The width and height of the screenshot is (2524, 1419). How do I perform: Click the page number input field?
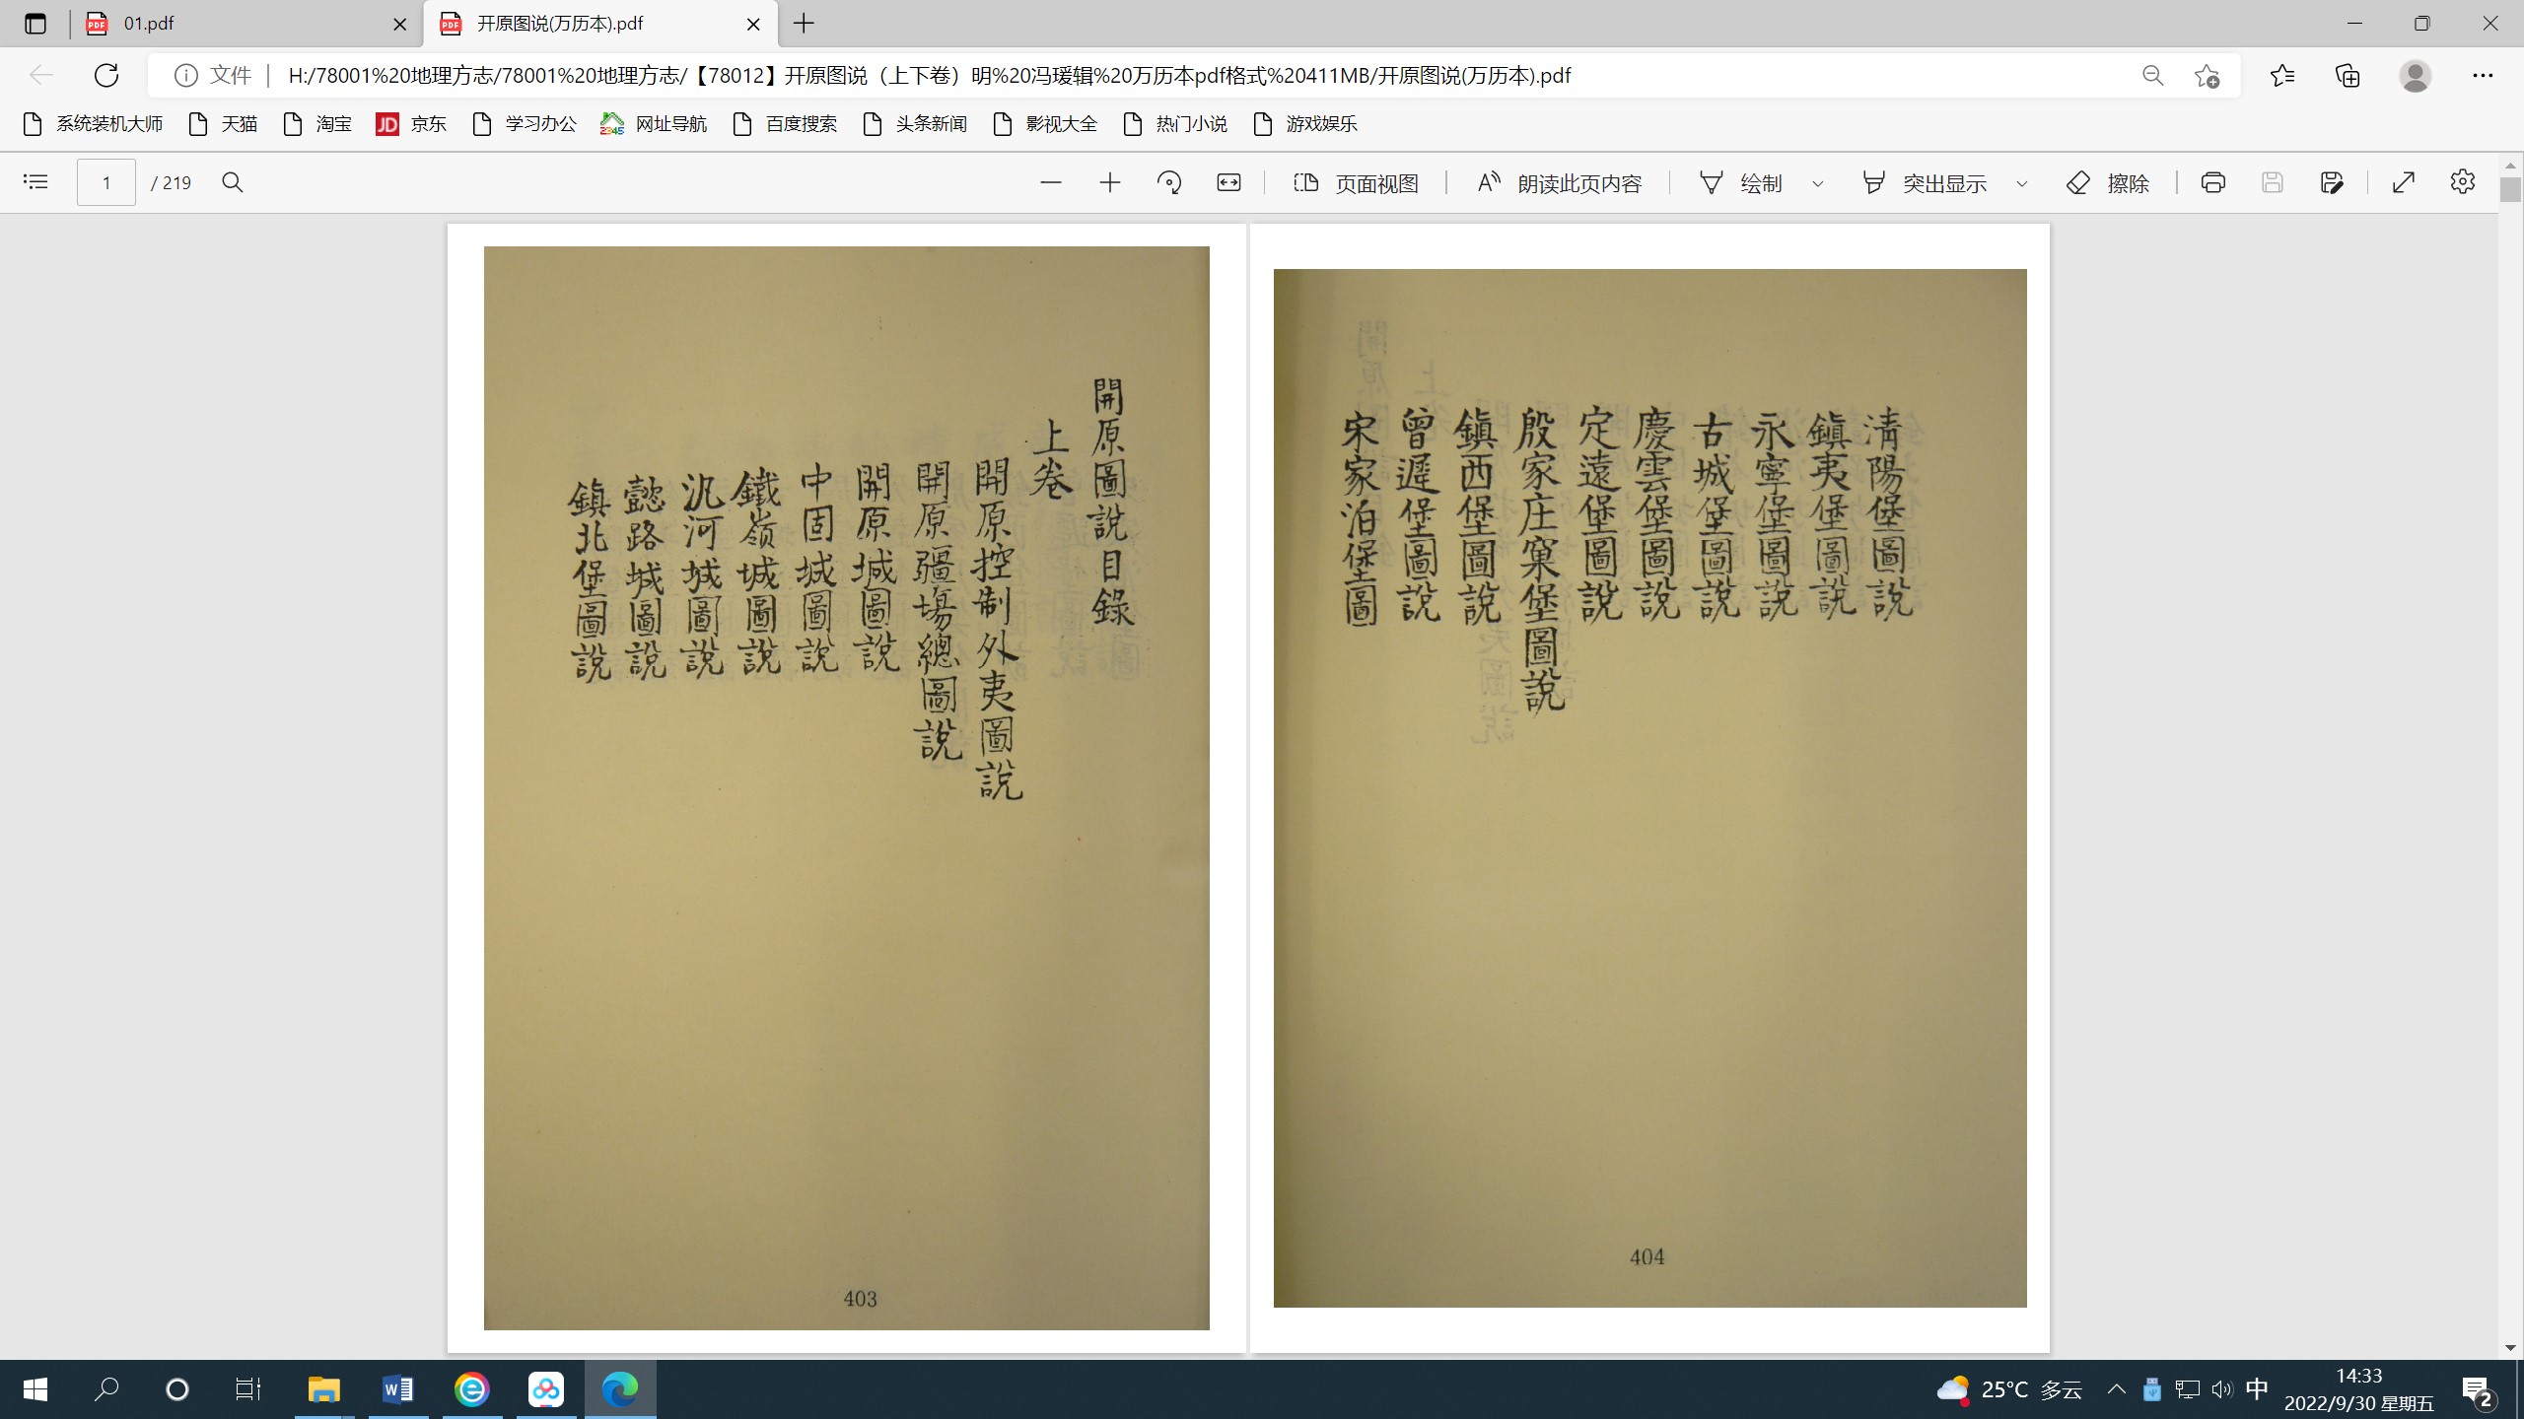tap(106, 183)
